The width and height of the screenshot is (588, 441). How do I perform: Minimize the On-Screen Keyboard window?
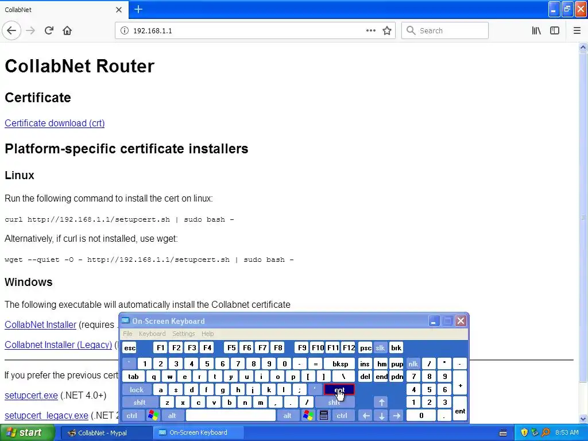tap(434, 321)
